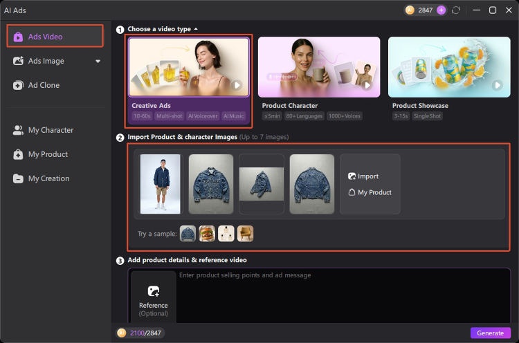Try the white shirt sample
The image size is (519, 343).
tap(226, 234)
